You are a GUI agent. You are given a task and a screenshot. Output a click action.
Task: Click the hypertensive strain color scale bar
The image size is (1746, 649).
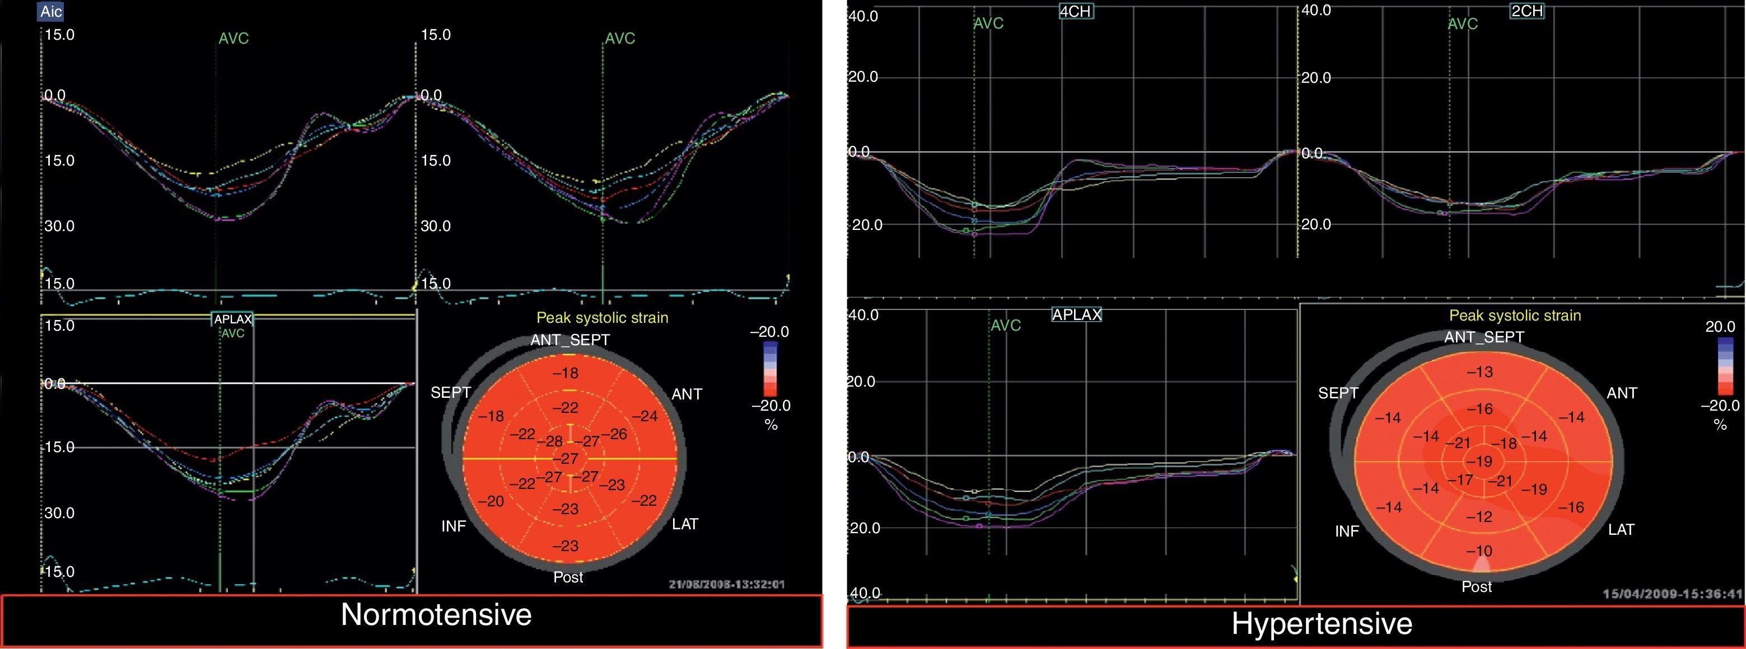point(1725,366)
